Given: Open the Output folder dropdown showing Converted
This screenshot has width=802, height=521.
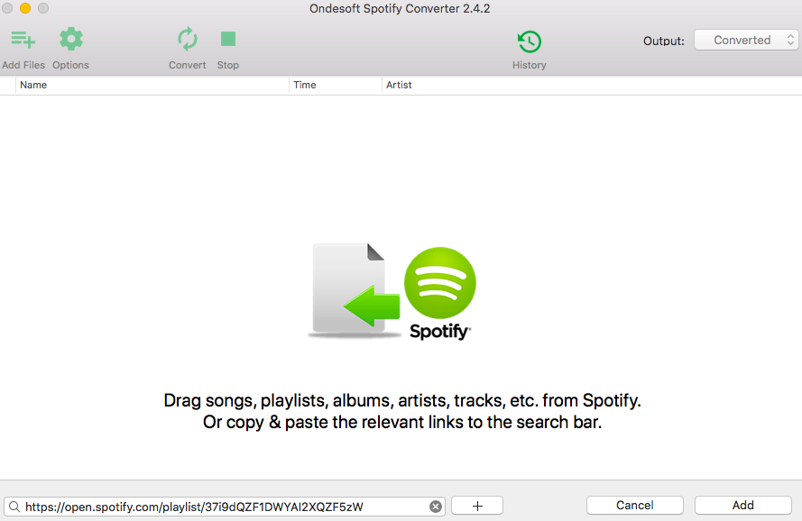Looking at the screenshot, I should coord(746,40).
